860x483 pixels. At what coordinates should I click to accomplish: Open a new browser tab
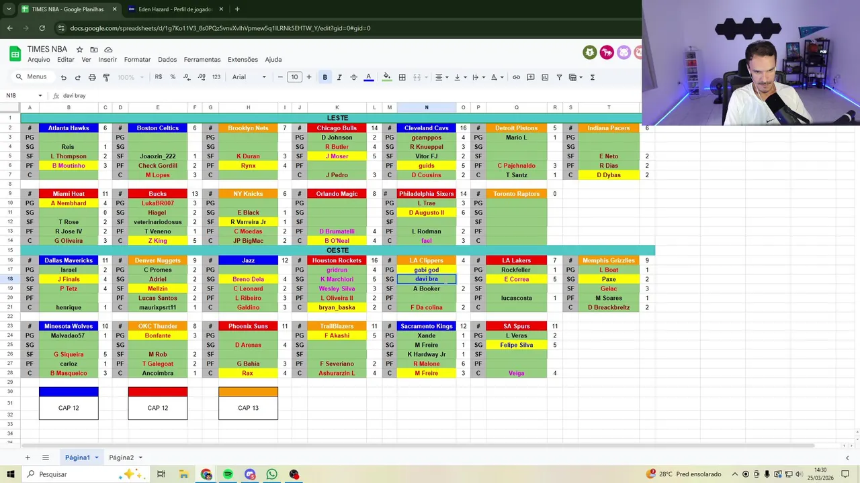[x=237, y=9]
